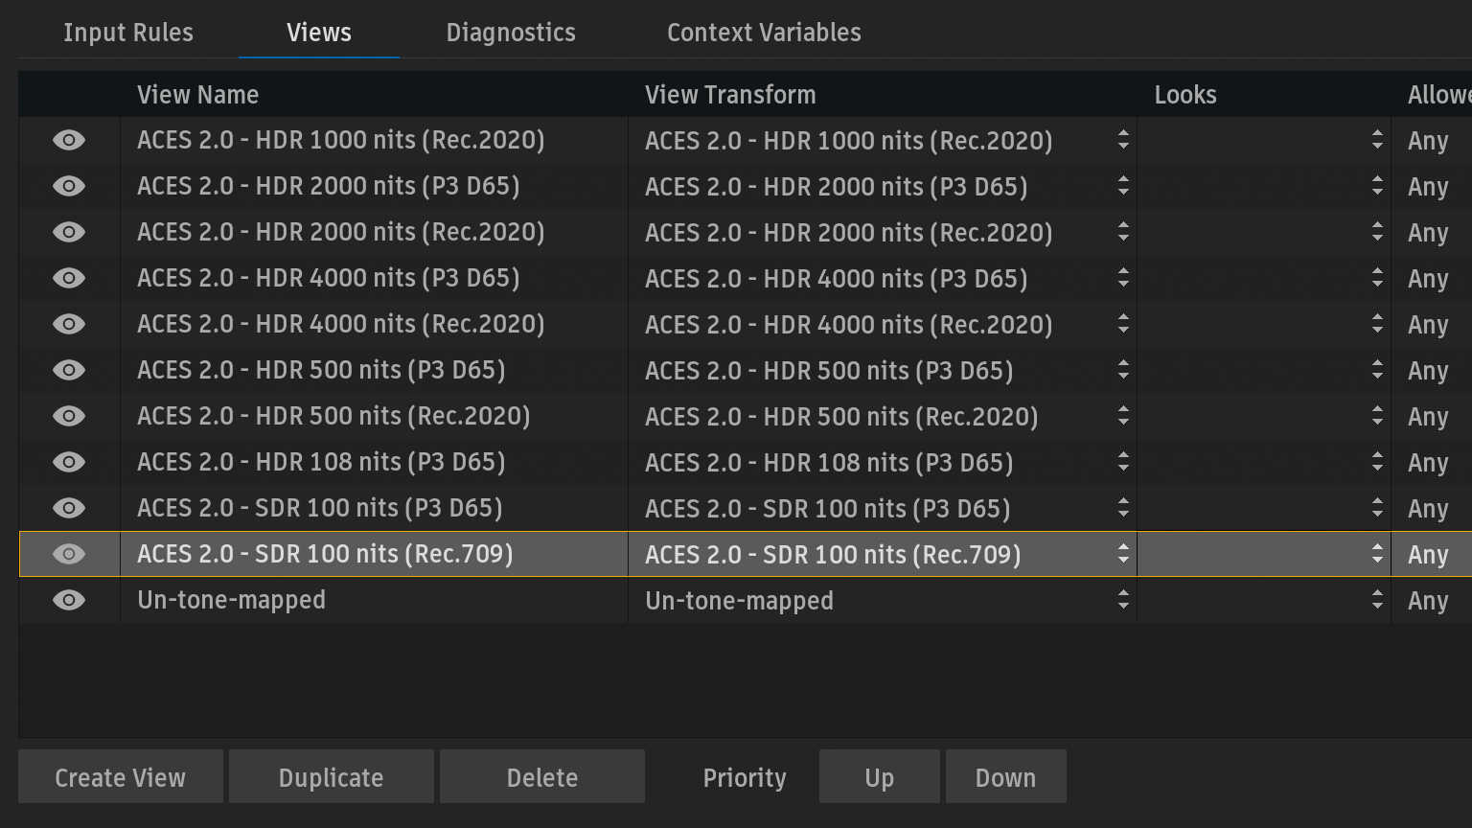Move selected view priority Up

[879, 777]
